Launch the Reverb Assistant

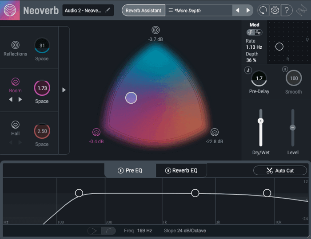(144, 10)
